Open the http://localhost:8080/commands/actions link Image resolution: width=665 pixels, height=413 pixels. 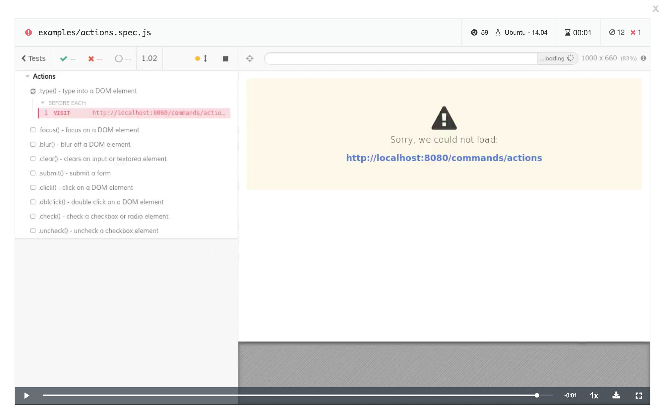coord(444,158)
